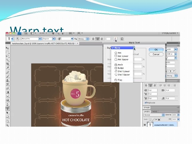Image resolution: width=192 pixels, height=144 pixels.
Task: Cancel the Warp Text dialog
Action: click(x=156, y=54)
